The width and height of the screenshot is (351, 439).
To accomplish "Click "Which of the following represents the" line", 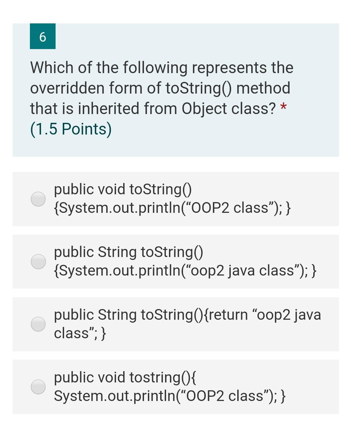I will pyautogui.click(x=162, y=68).
